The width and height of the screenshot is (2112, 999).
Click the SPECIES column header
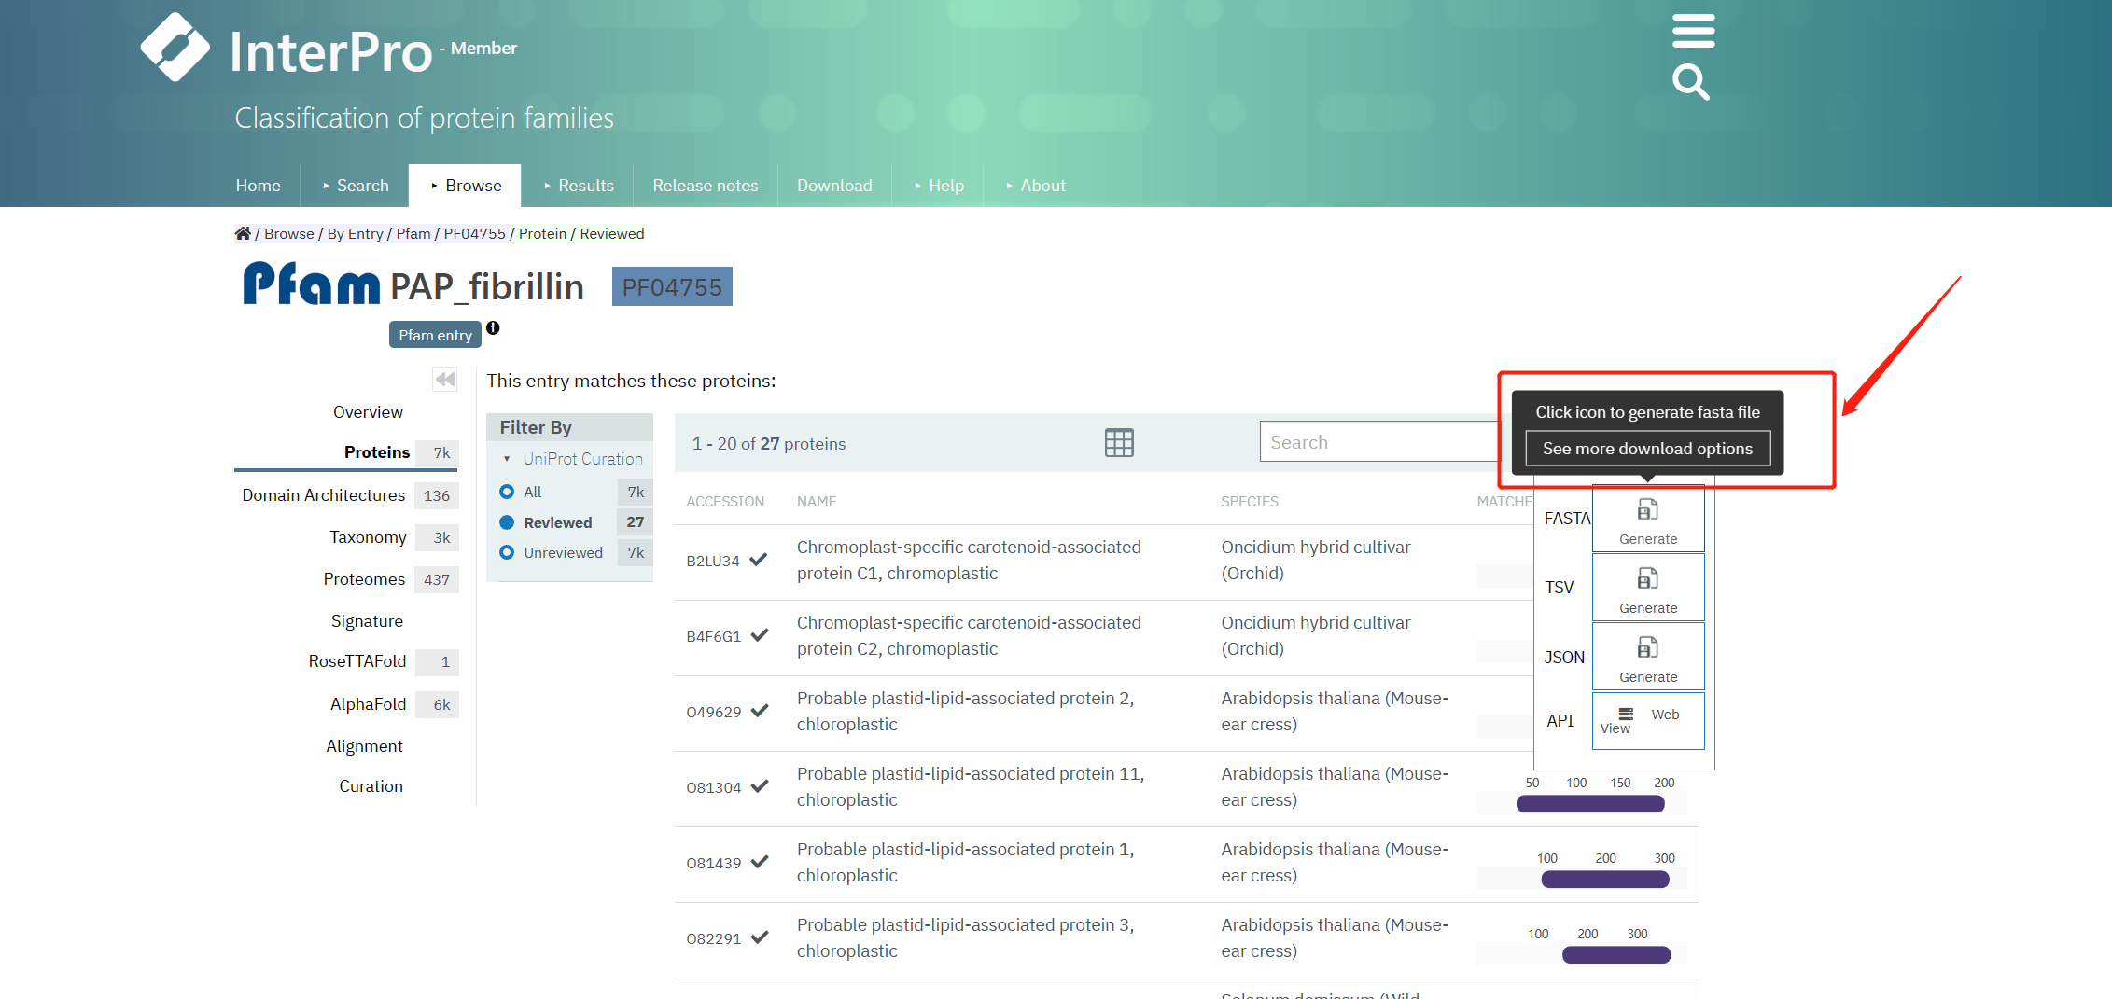click(1250, 502)
